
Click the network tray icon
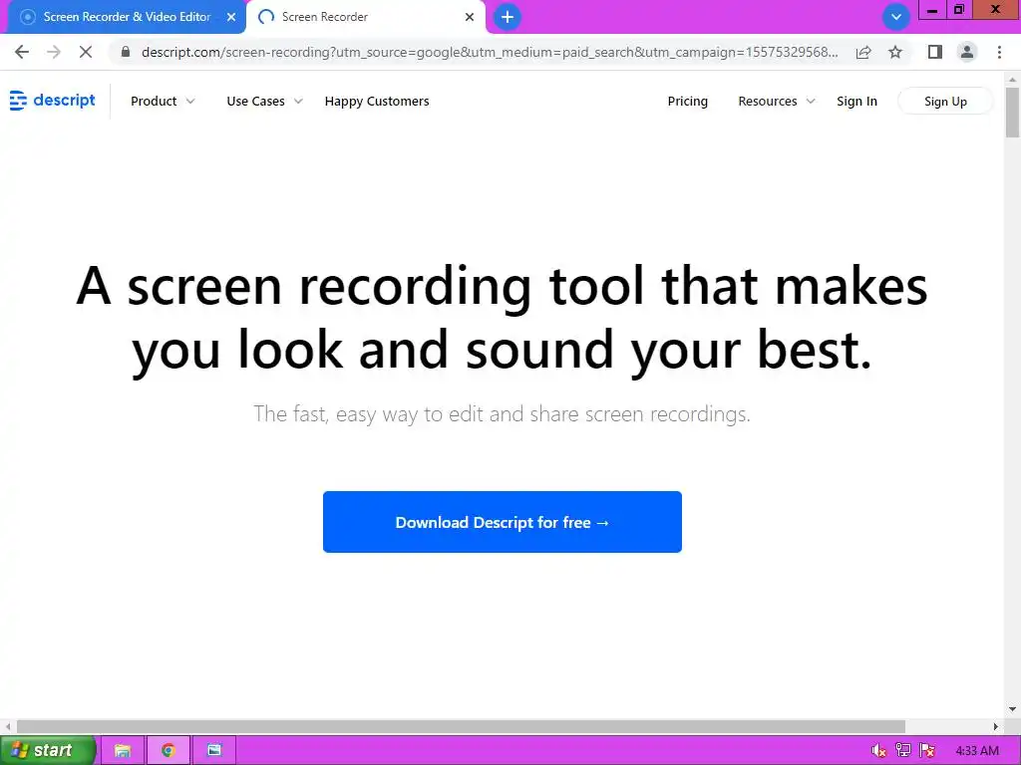pos(903,751)
